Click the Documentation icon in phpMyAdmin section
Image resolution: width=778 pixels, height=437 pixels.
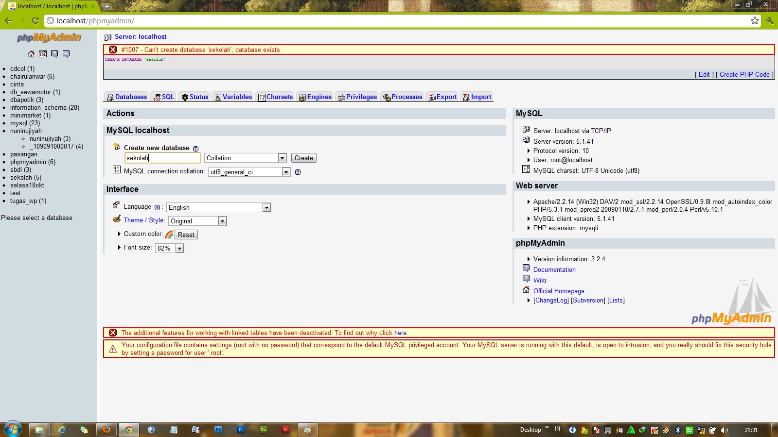(526, 268)
